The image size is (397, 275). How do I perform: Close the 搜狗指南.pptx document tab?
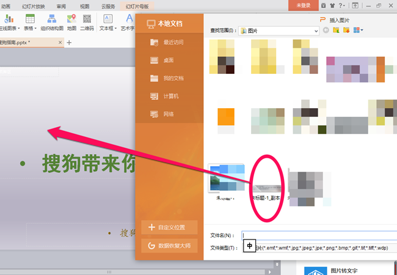pyautogui.click(x=60, y=43)
